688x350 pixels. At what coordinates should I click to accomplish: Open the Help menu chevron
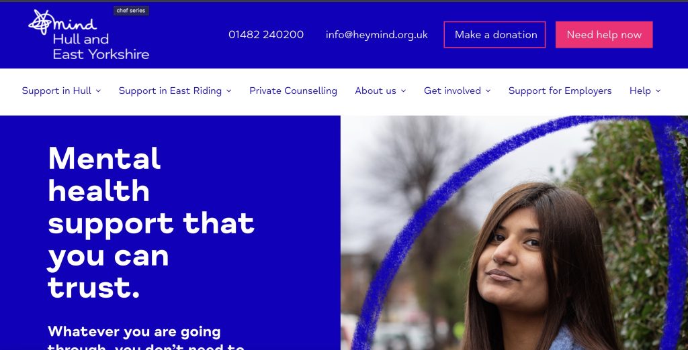[658, 91]
